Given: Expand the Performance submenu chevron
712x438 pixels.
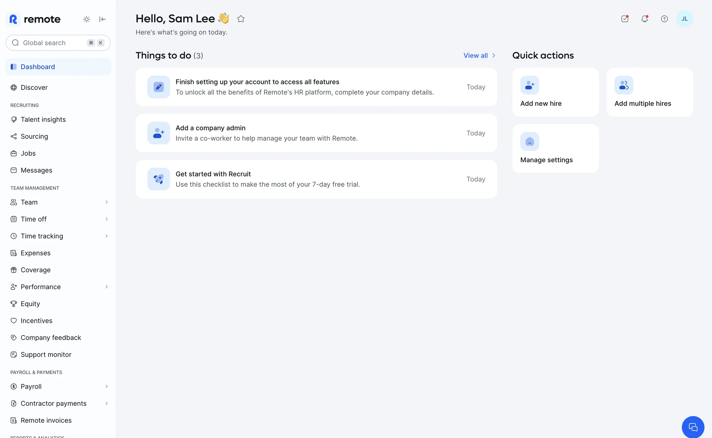Looking at the screenshot, I should click(x=106, y=287).
